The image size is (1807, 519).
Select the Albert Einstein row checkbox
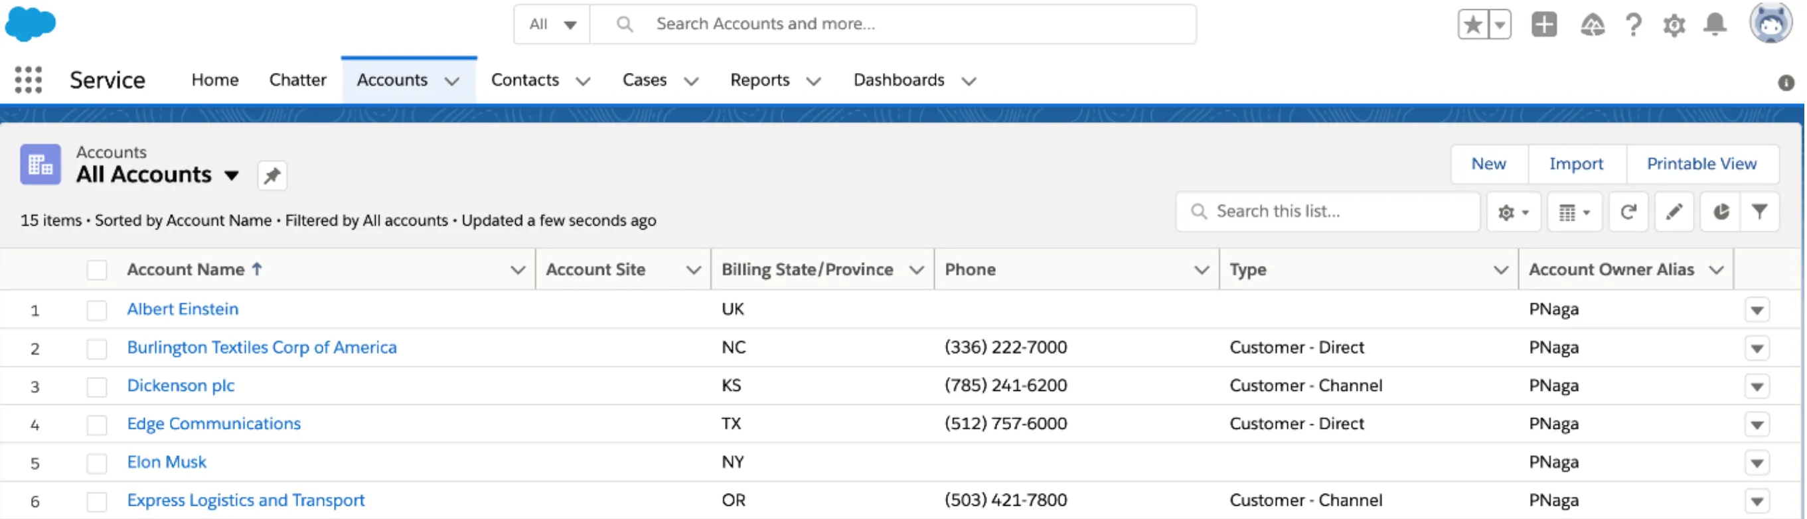97,310
